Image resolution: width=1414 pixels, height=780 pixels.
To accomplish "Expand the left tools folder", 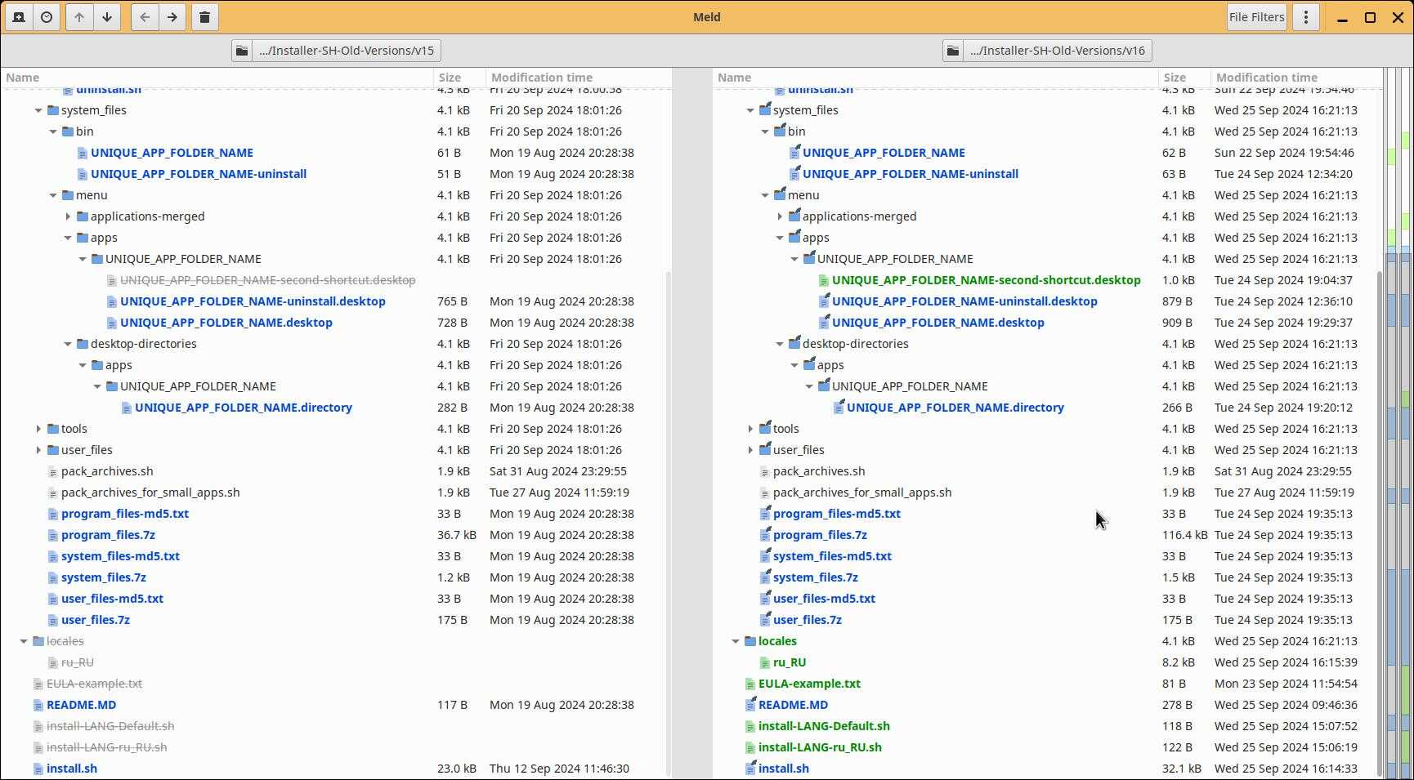I will point(38,429).
